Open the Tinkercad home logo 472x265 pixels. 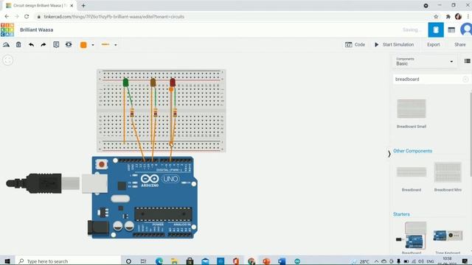(7, 29)
